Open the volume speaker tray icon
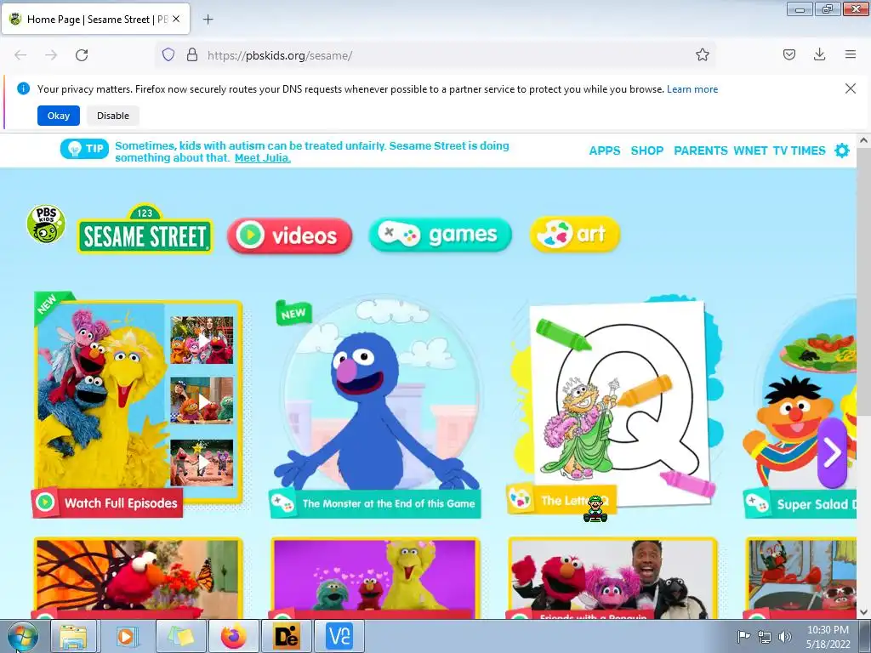Screen dimensions: 871x653 tap(785, 637)
